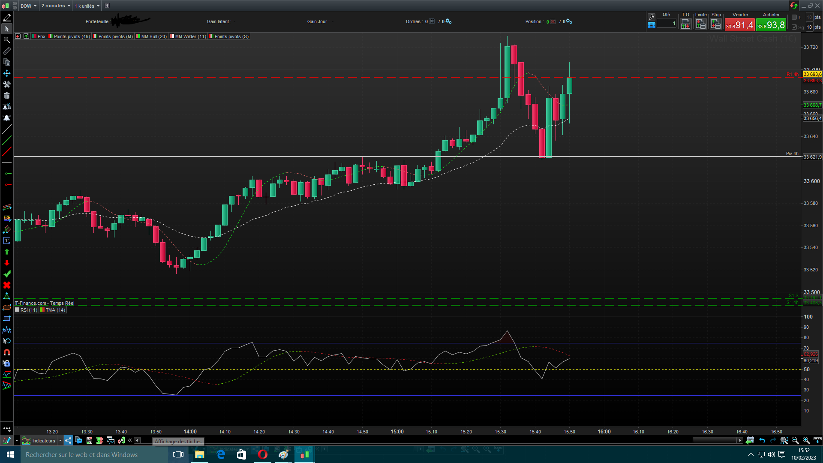This screenshot has width=823, height=463.
Task: Select the green up-arrow drawing tool
Action: pos(7,252)
